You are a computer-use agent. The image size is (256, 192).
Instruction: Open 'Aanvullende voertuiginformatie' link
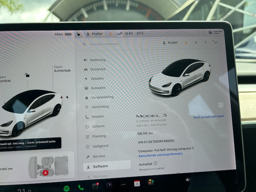coord(161,154)
